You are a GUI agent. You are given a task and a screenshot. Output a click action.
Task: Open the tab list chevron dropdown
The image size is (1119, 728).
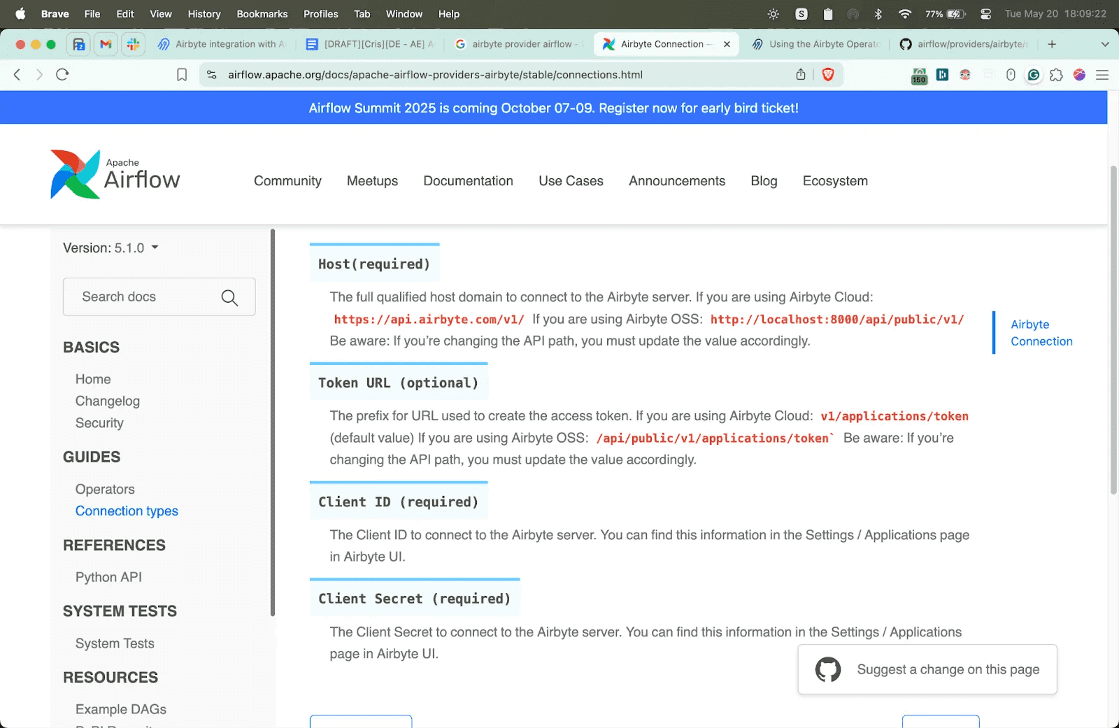(x=1105, y=44)
